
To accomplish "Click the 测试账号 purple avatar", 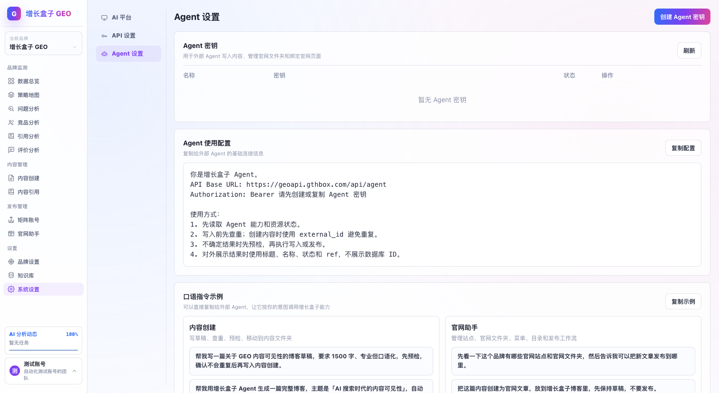I will click(15, 371).
